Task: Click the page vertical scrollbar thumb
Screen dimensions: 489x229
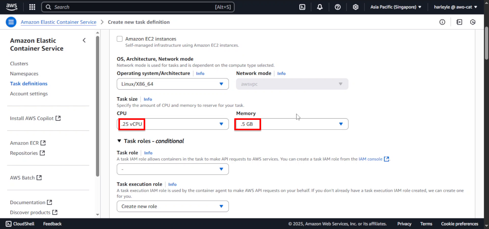Action: click(486, 43)
